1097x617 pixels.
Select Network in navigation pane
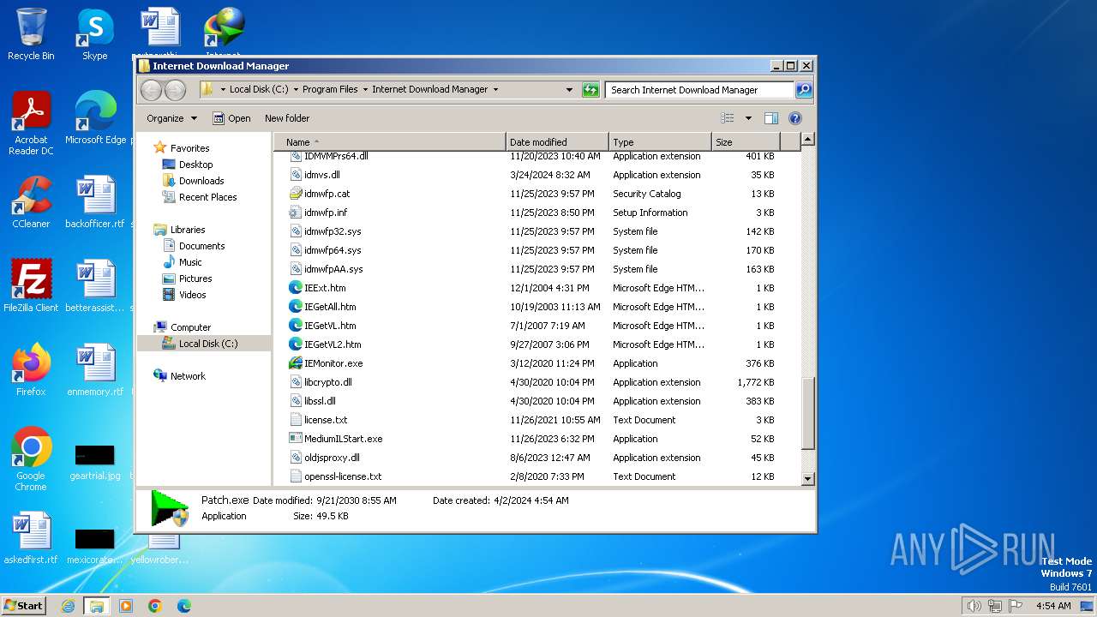[188, 376]
